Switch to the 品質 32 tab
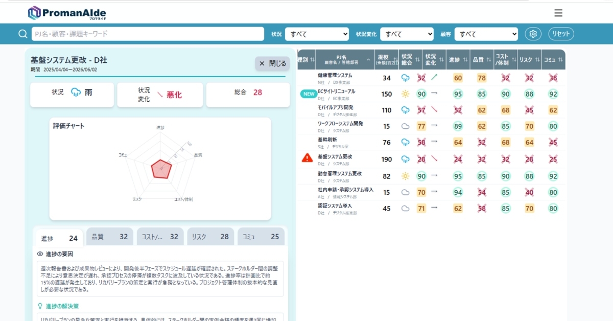This screenshot has width=613, height=321. (110, 237)
